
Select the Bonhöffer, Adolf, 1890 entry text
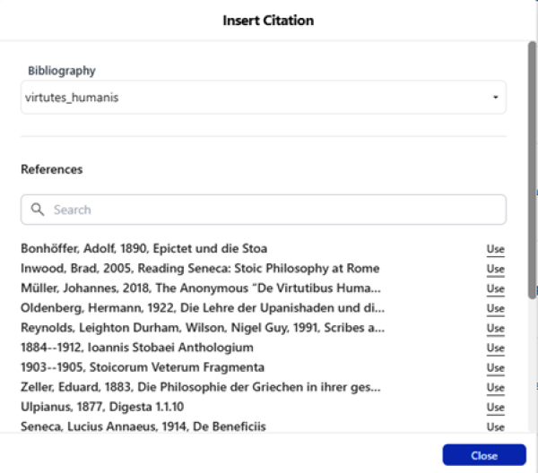pyautogui.click(x=143, y=248)
